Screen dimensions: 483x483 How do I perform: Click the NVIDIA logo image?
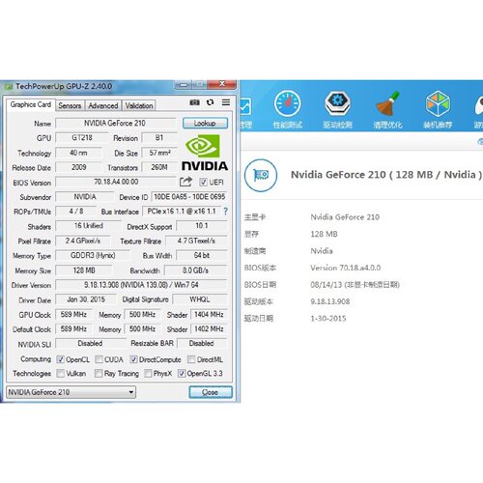click(x=205, y=153)
